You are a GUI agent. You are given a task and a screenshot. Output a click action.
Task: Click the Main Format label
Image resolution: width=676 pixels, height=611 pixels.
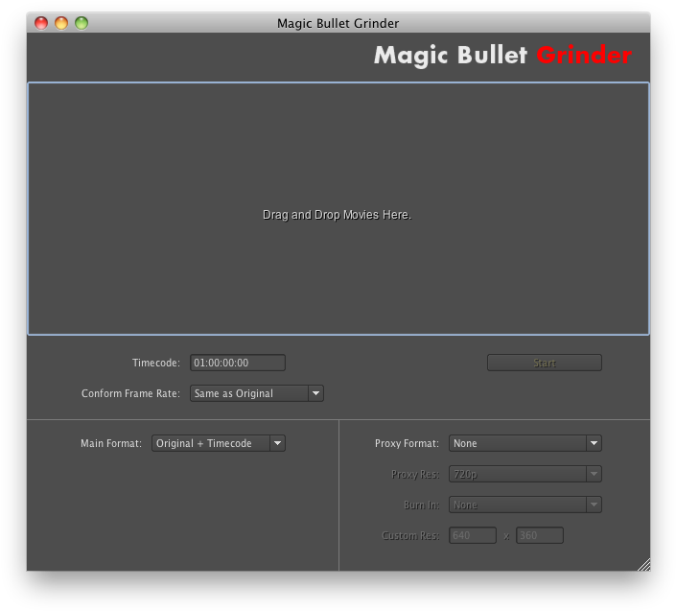pos(111,443)
